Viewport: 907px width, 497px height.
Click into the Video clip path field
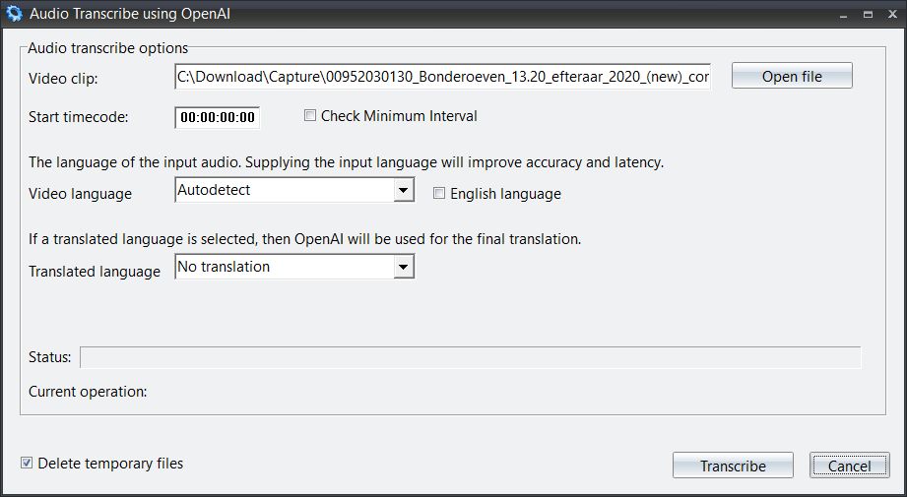point(442,77)
